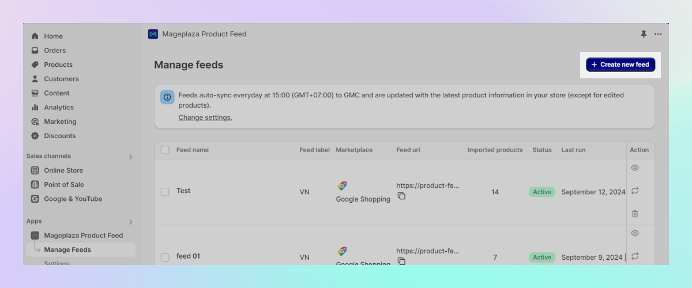The height and width of the screenshot is (288, 692).
Task: Check the Test feed row checkbox
Action: (x=165, y=192)
